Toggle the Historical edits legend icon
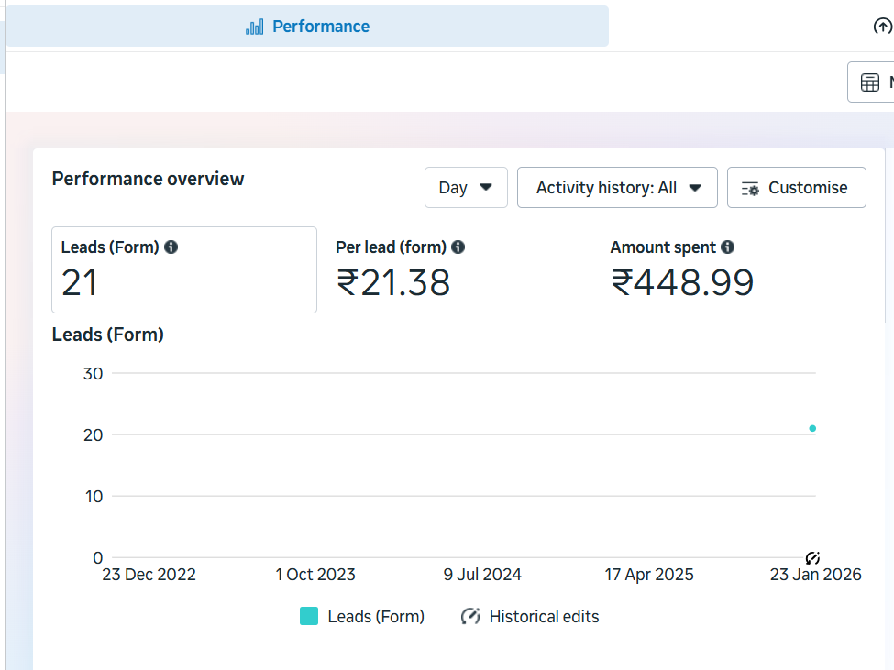This screenshot has height=670, width=894. (470, 617)
